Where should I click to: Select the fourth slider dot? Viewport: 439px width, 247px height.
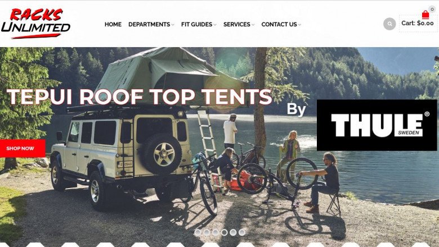224,232
